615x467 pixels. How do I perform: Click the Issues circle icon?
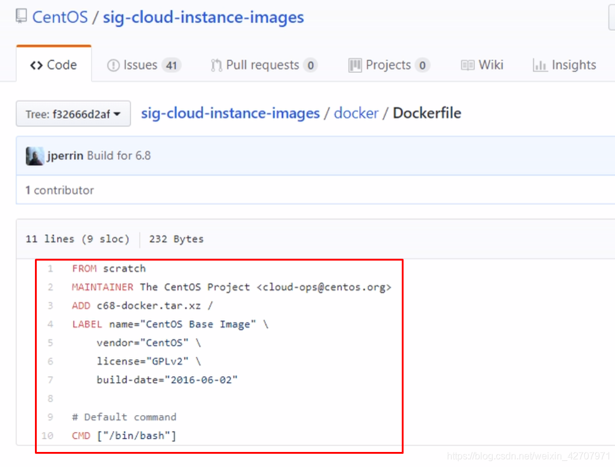113,66
